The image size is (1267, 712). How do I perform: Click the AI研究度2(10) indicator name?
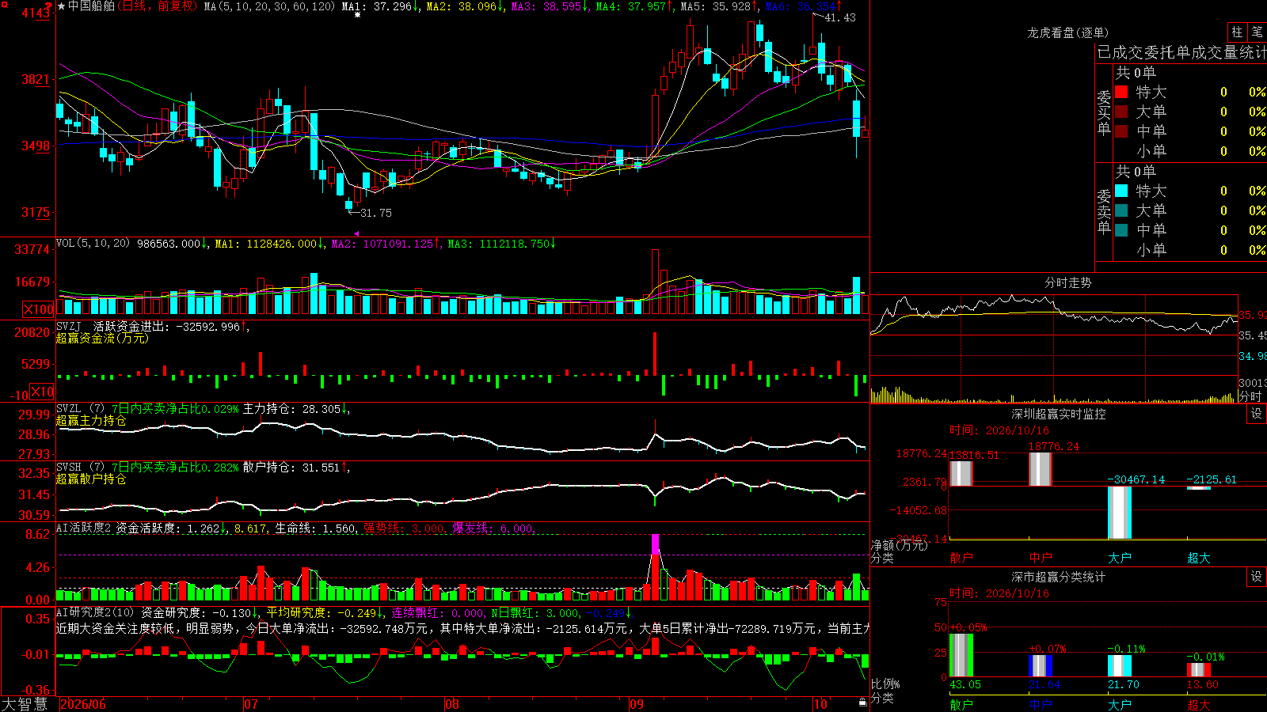pos(95,612)
